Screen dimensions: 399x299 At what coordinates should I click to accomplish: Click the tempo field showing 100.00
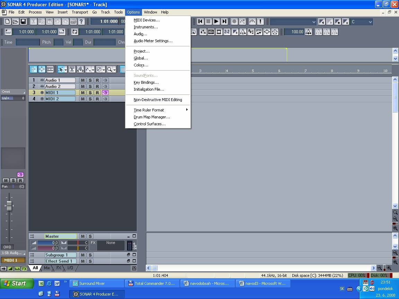[x=294, y=32]
